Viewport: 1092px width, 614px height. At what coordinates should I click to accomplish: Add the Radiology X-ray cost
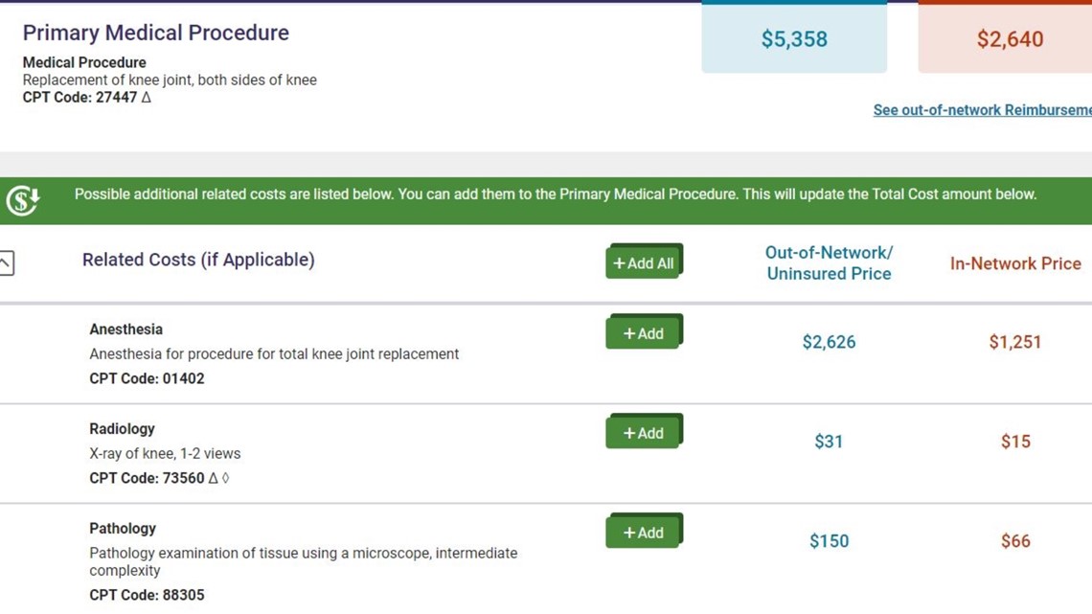(645, 432)
